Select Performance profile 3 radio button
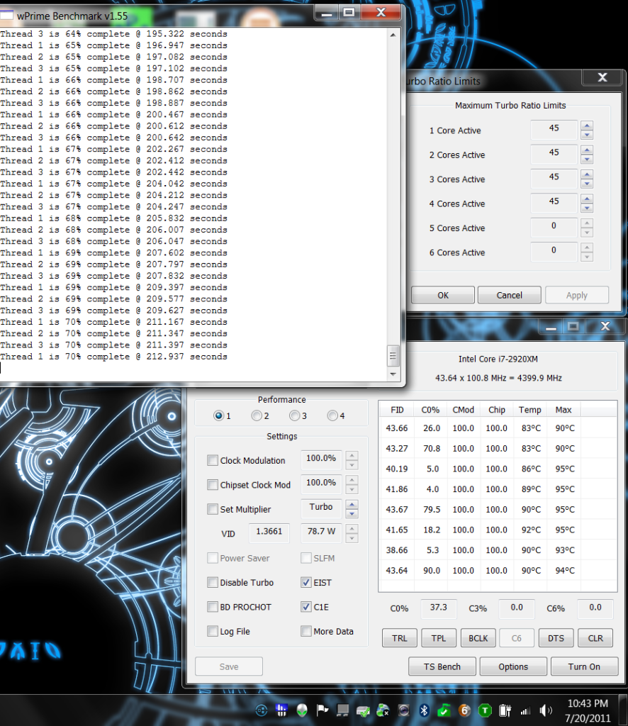 pyautogui.click(x=294, y=415)
